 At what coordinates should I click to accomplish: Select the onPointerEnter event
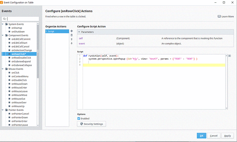click(x=19, y=121)
